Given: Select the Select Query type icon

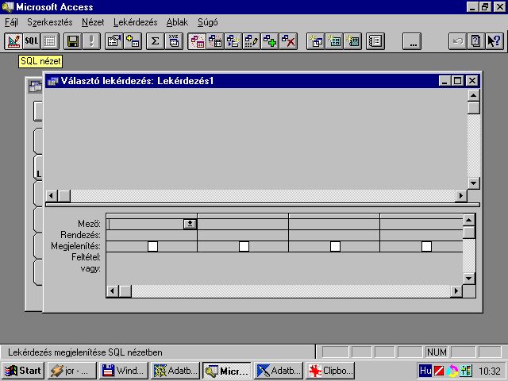Looking at the screenshot, I should click(197, 41).
